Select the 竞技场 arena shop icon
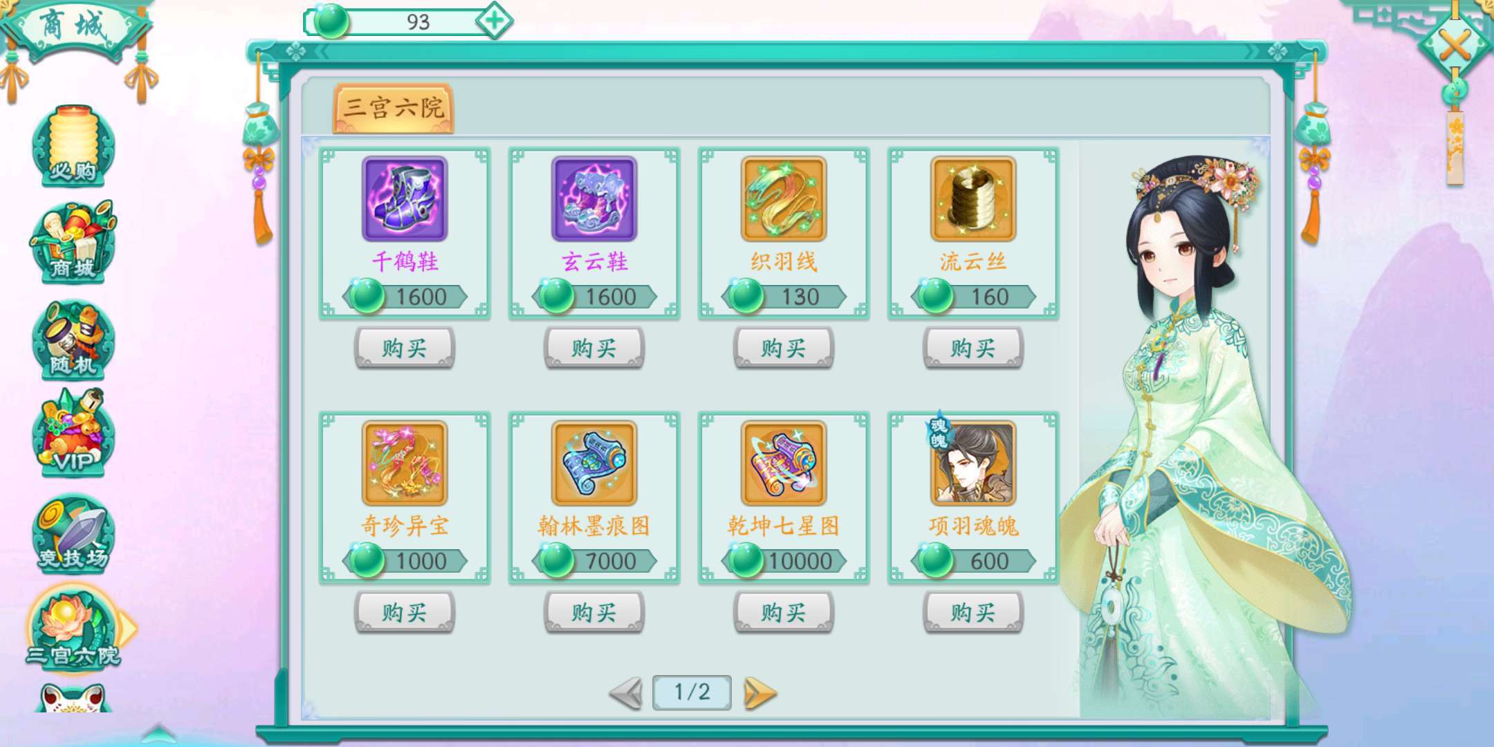The image size is (1494, 747). click(x=73, y=533)
